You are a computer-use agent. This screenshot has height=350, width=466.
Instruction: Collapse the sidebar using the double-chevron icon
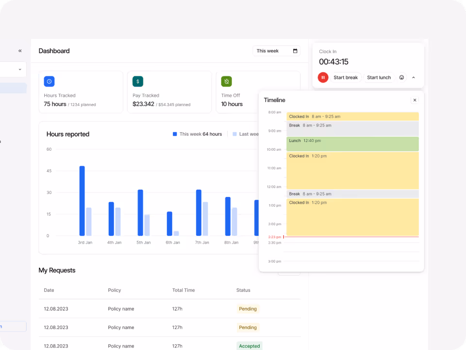point(20,51)
